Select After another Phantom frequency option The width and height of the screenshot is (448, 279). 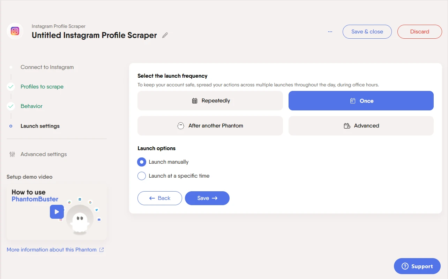(210, 126)
